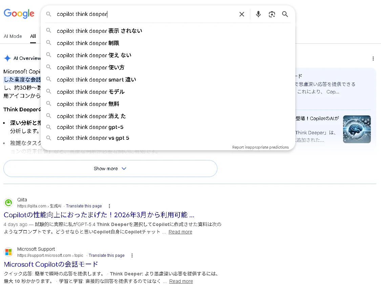
Task: Select the All search tab
Action: coord(33,36)
